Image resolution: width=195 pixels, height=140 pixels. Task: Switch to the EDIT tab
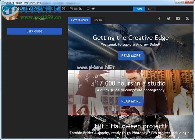point(151,9)
